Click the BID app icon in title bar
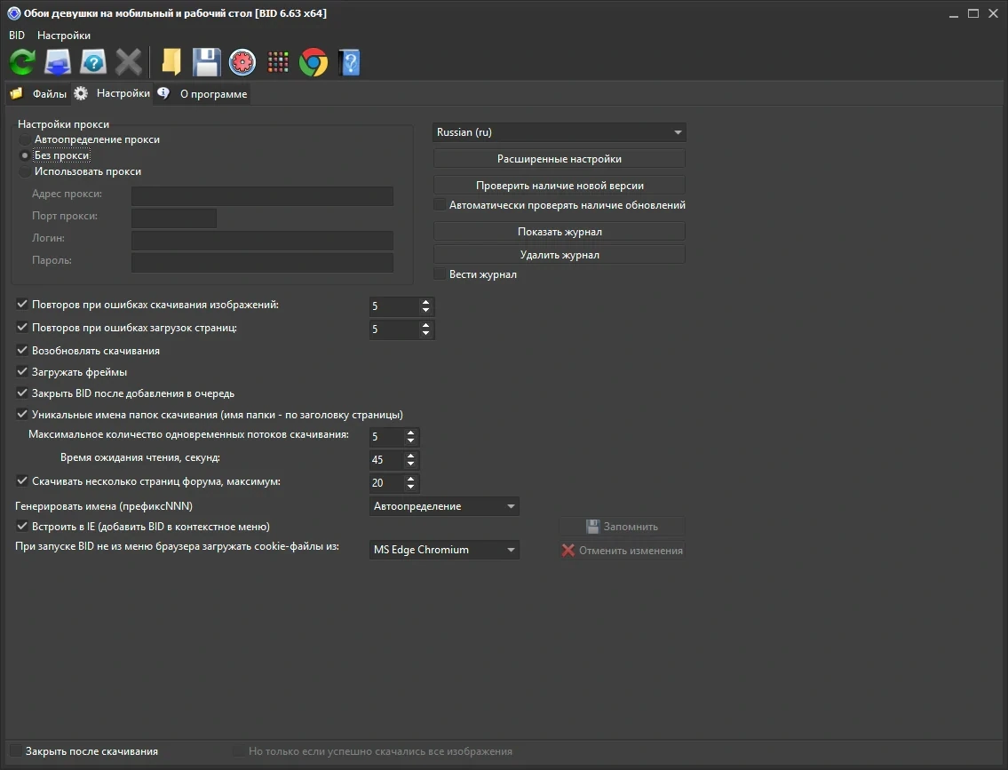The width and height of the screenshot is (1008, 770). [13, 13]
